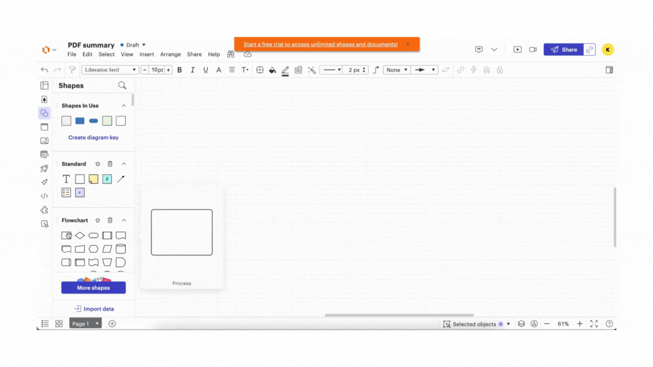653x367 pixels.
Task: Click the lock icon in toolbar
Action: click(500, 70)
